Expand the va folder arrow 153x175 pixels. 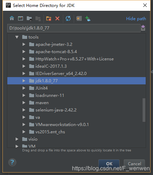(24, 117)
